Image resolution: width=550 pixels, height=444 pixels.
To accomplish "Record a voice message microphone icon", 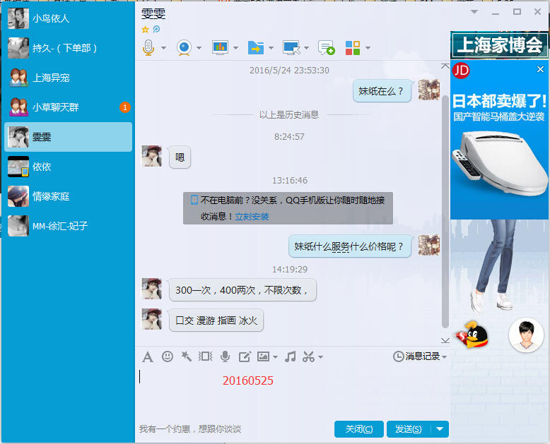I will pos(226,356).
